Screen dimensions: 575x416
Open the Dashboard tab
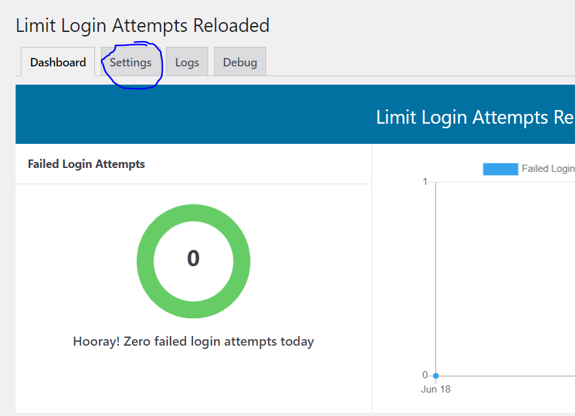tap(58, 62)
